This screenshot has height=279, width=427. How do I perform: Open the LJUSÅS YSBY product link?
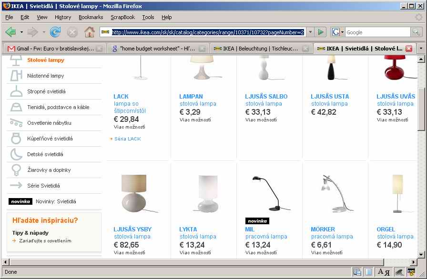pos(132,229)
